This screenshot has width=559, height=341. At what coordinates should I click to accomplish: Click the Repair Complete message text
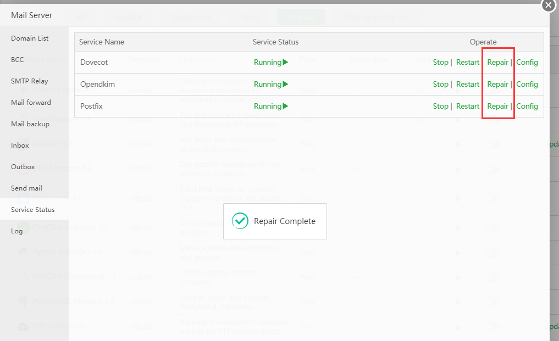[x=285, y=221]
